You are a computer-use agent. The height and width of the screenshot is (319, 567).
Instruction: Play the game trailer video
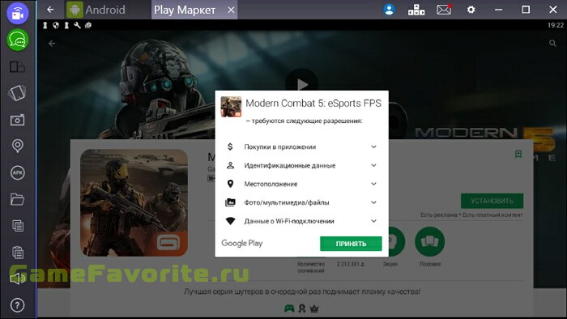click(302, 85)
